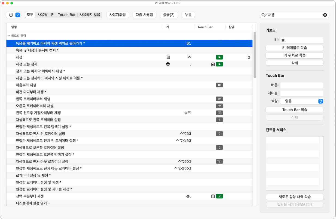The image size is (336, 219).
Task: Click the 충돌(2) button
Action: (x=169, y=15)
